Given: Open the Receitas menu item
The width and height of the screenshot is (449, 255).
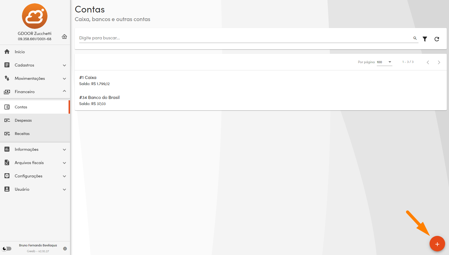Looking at the screenshot, I should (x=35, y=134).
